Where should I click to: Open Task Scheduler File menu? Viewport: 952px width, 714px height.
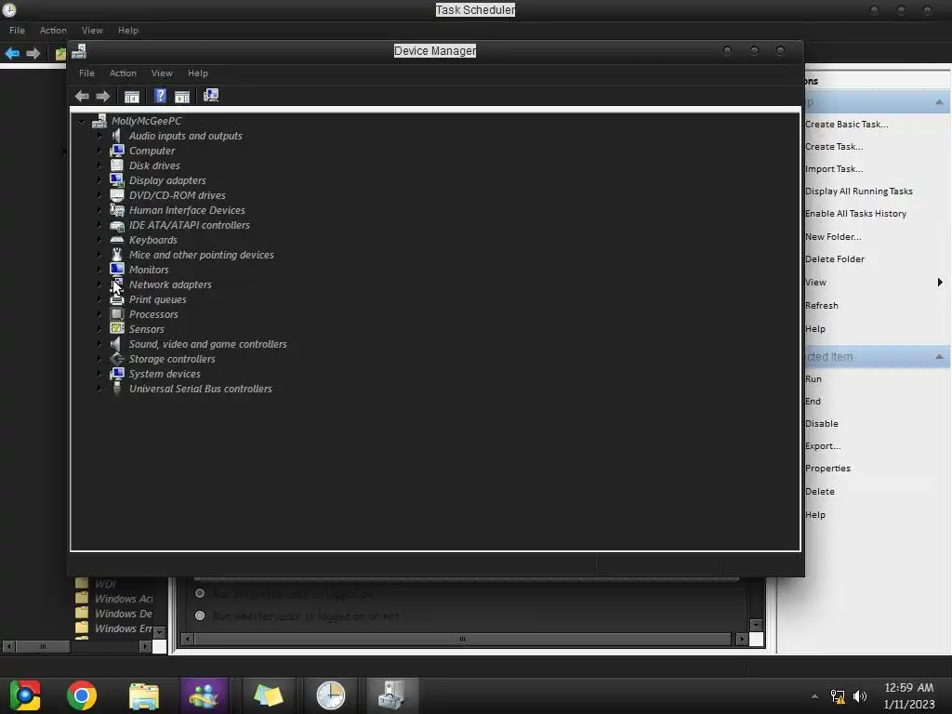pyautogui.click(x=17, y=31)
